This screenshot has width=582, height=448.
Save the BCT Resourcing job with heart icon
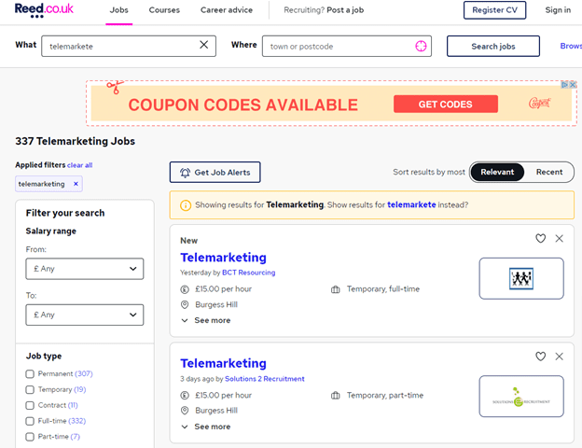(540, 239)
